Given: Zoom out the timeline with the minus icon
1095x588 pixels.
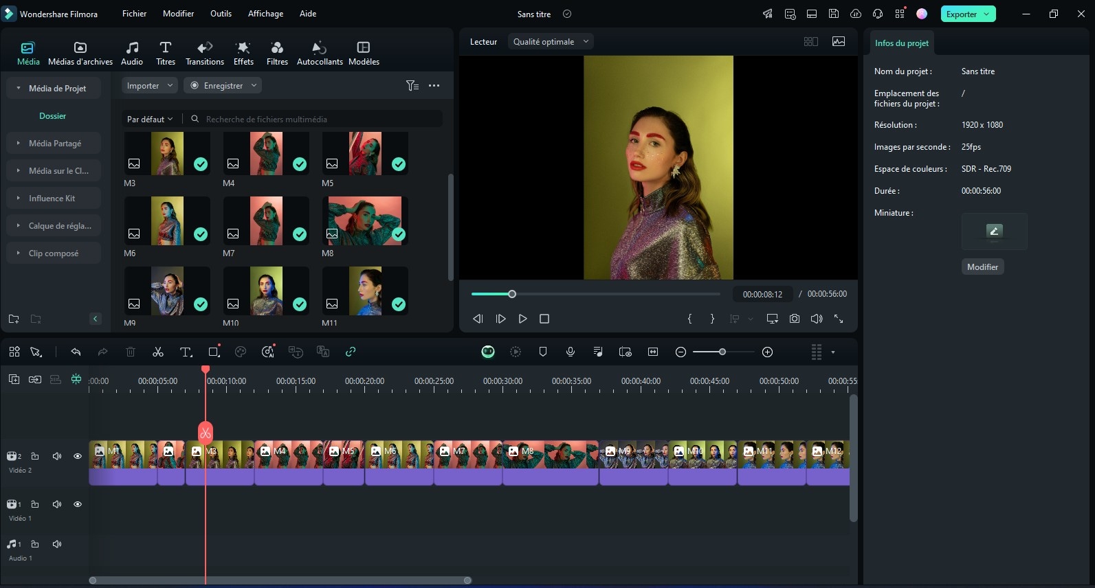Looking at the screenshot, I should pos(681,352).
